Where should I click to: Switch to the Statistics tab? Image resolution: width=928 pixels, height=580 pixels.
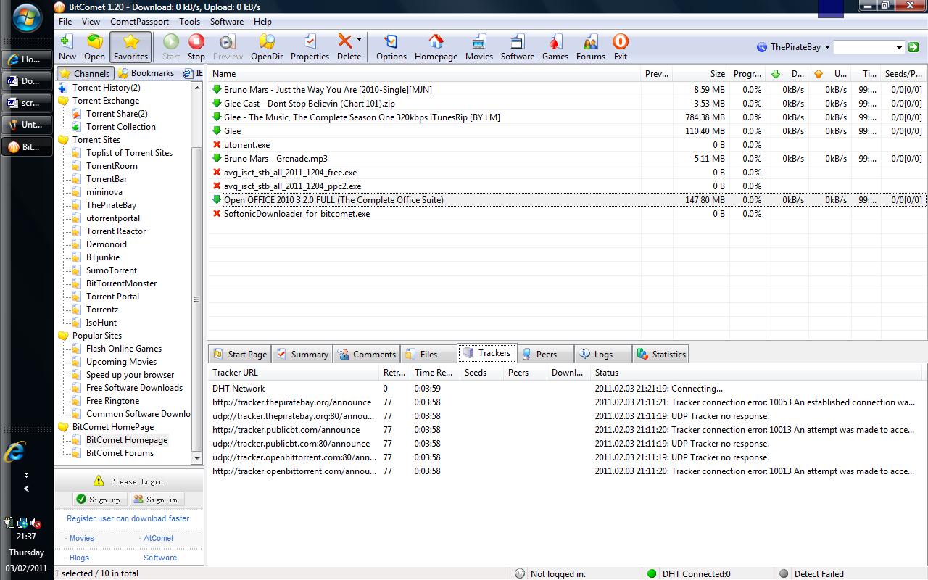(660, 354)
